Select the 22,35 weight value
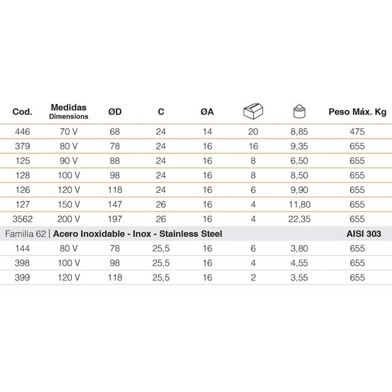 click(x=299, y=219)
